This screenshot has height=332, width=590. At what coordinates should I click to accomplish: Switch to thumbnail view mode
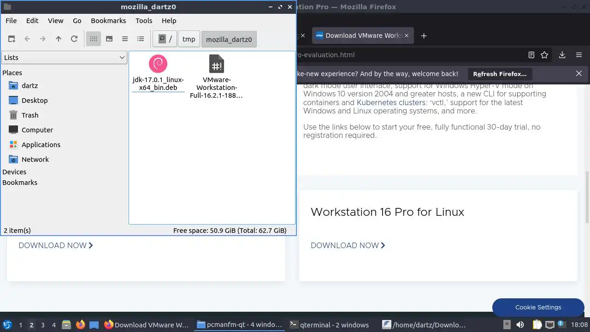click(x=109, y=39)
